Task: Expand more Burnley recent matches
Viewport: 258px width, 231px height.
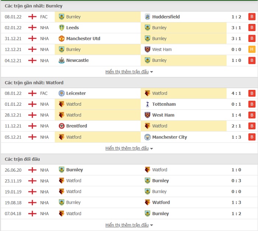Action: (x=129, y=72)
